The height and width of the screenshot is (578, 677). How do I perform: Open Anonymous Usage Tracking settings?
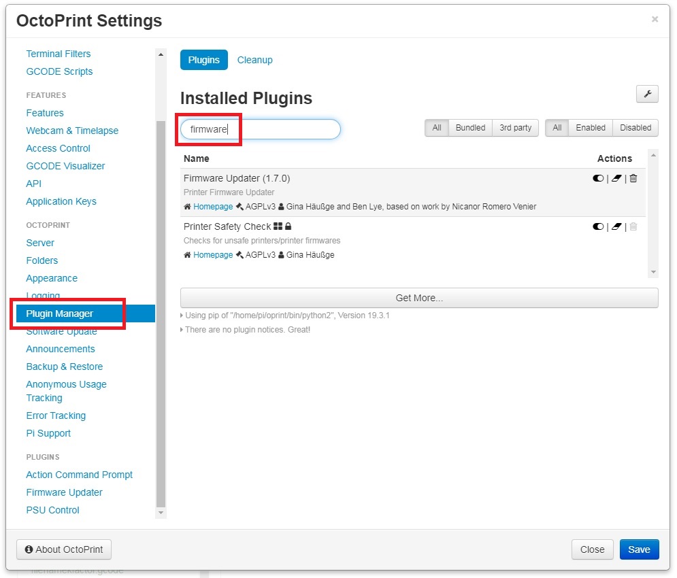pos(66,391)
